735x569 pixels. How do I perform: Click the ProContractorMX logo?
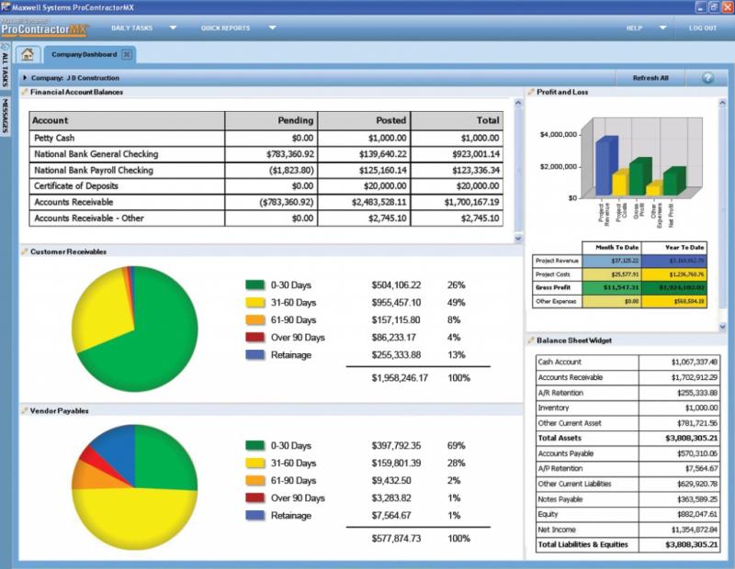(x=44, y=28)
